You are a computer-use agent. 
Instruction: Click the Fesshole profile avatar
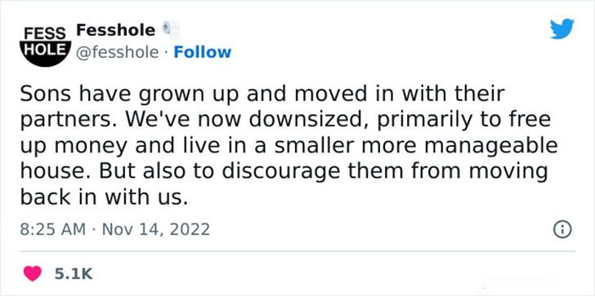[46, 46]
